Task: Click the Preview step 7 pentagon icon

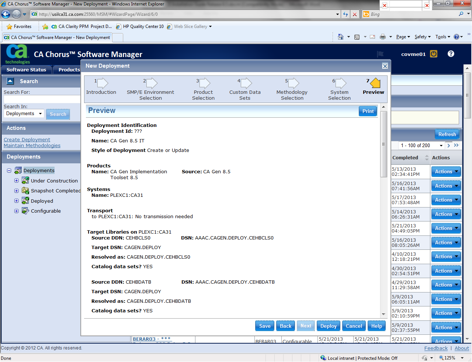Action: pyautogui.click(x=375, y=83)
